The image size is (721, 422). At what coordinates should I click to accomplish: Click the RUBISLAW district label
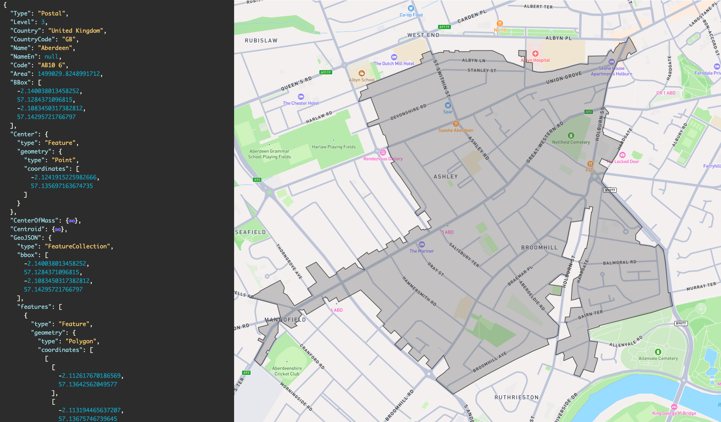(x=261, y=41)
